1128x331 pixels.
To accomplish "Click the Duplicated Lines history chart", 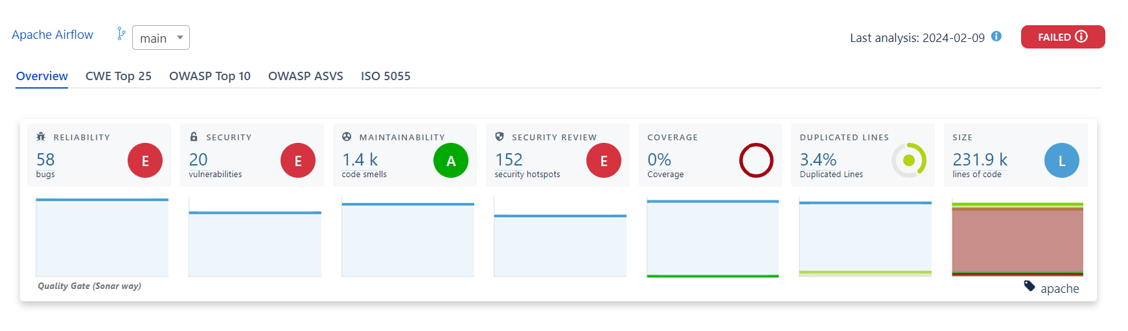I will (866, 237).
